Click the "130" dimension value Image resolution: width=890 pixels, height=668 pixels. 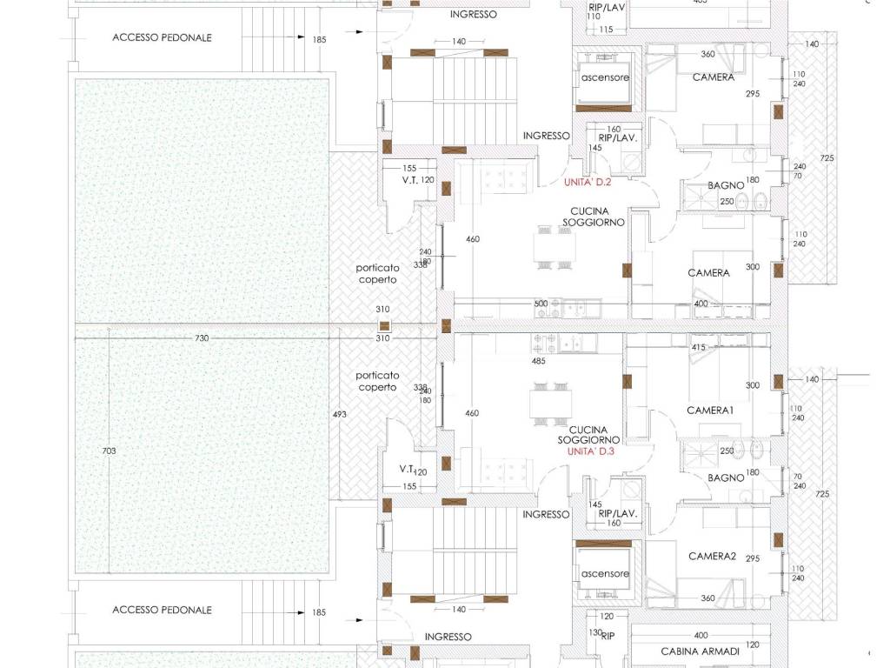tap(594, 632)
